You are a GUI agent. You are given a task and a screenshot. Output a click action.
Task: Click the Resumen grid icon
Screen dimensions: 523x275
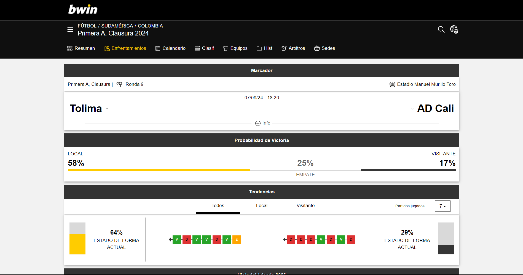click(70, 48)
